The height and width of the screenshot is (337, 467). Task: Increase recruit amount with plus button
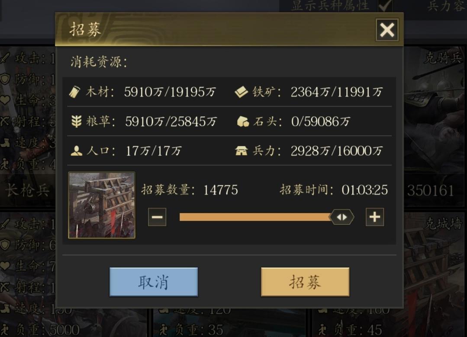coord(375,217)
